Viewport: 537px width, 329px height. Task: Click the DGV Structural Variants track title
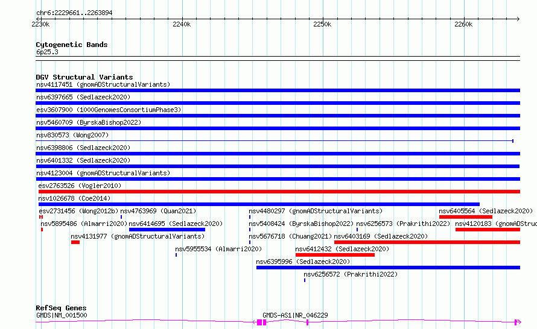tap(84, 77)
